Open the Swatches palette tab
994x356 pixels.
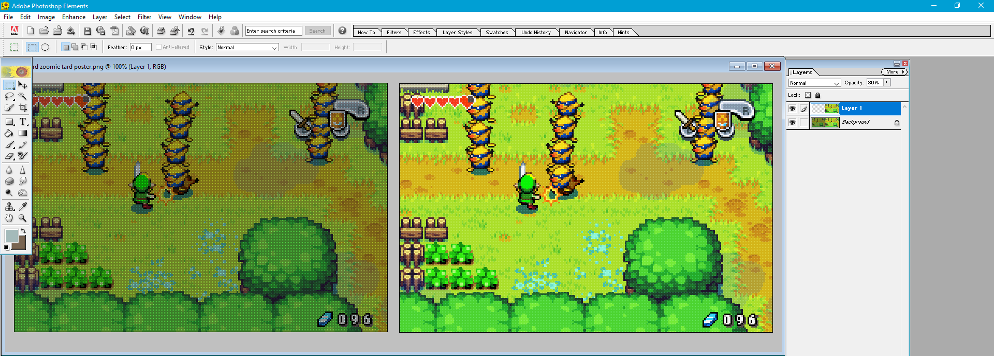tap(496, 32)
